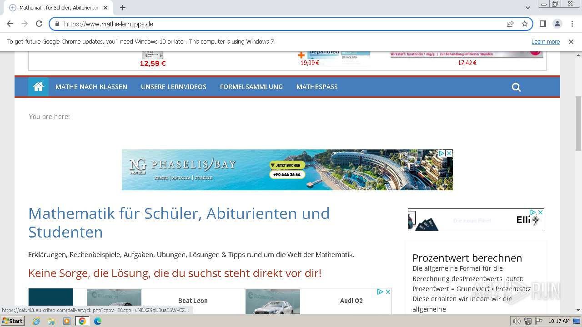Open a new tab with plus button
Image resolution: width=582 pixels, height=327 pixels.
coord(123,8)
